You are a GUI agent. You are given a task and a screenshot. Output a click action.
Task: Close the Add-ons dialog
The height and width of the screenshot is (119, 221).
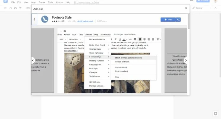[x=186, y=8]
